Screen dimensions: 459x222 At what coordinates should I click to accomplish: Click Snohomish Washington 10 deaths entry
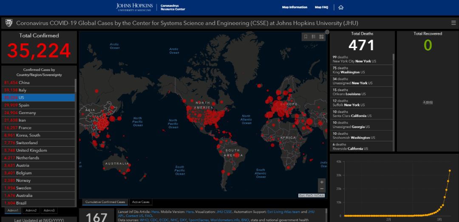point(361,136)
